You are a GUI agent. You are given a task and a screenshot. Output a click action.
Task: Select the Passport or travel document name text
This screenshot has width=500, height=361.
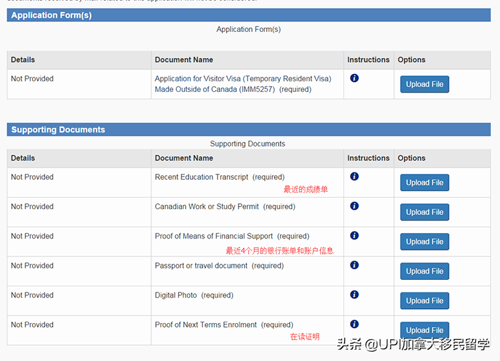(x=201, y=266)
